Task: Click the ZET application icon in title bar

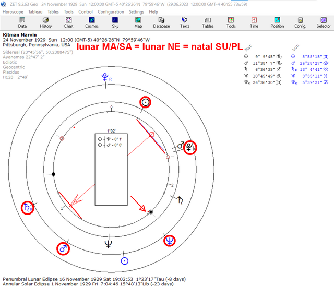Action: pyautogui.click(x=4, y=4)
